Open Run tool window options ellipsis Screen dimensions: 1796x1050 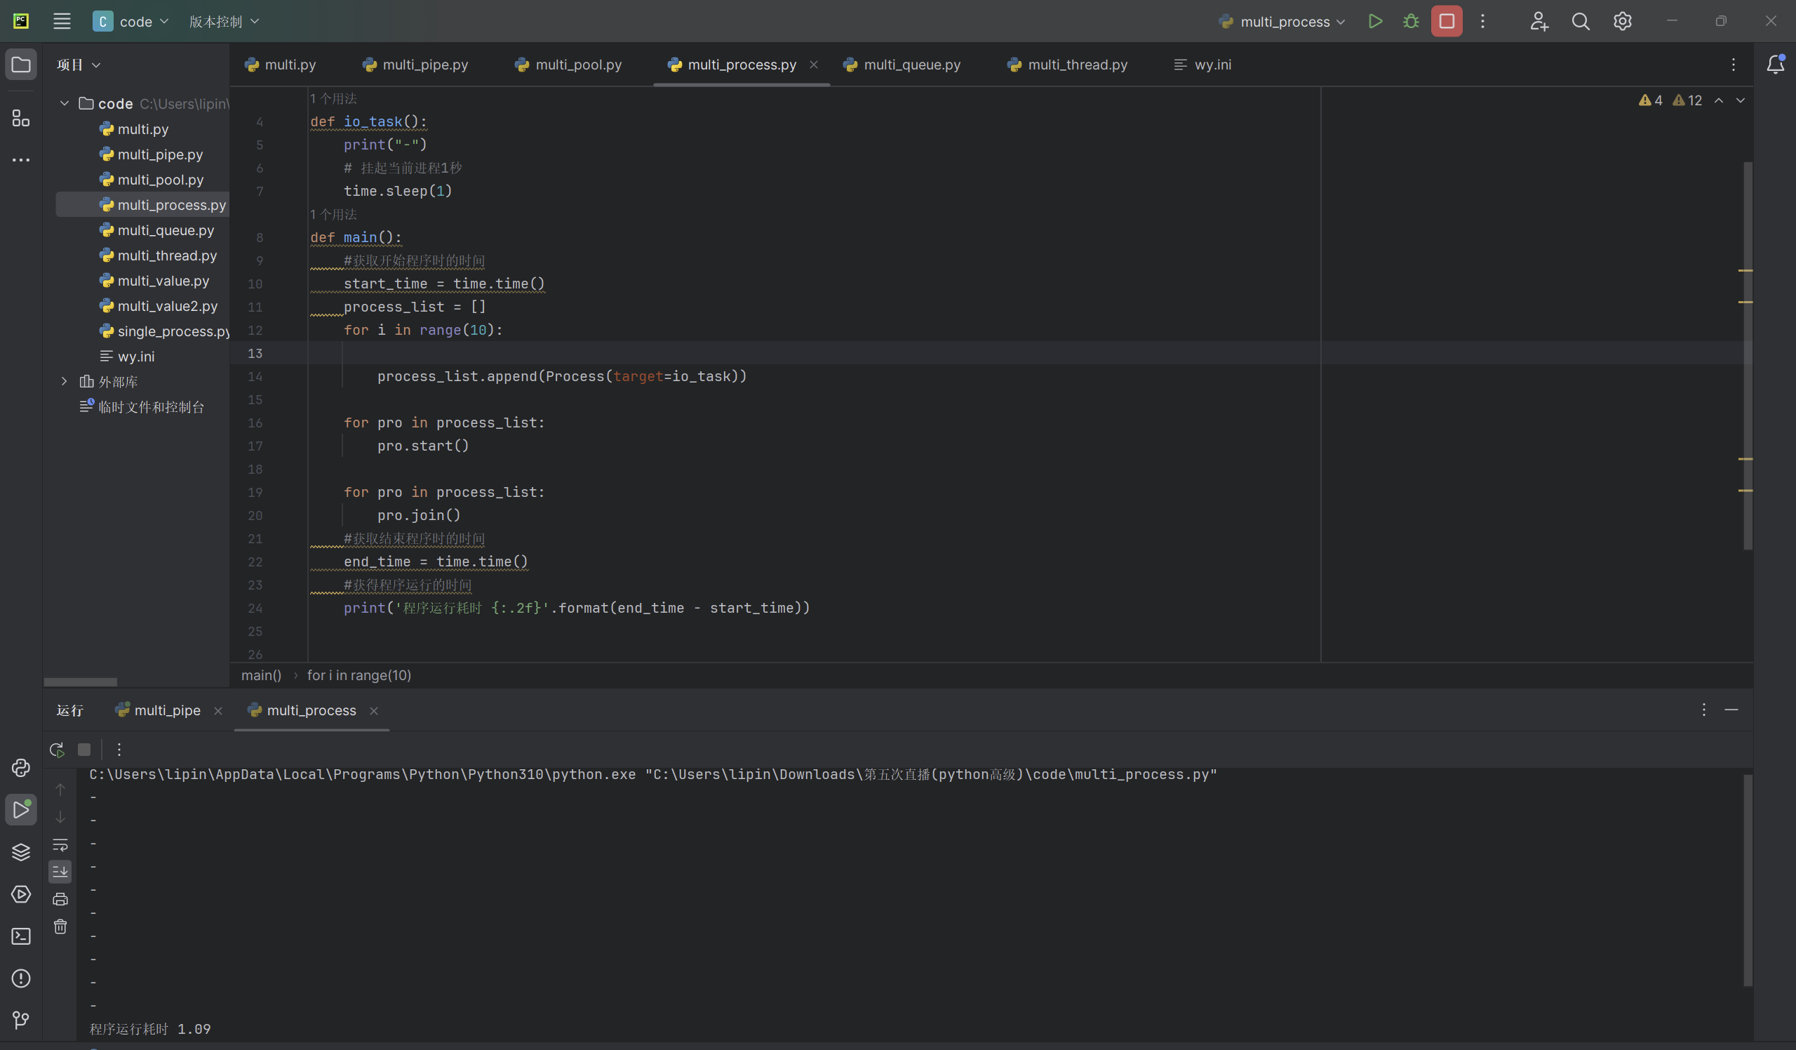(x=1703, y=710)
